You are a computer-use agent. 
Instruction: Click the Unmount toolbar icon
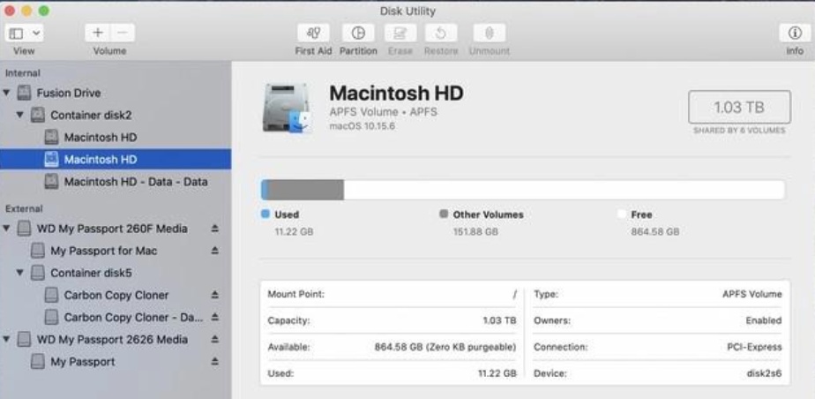[489, 34]
